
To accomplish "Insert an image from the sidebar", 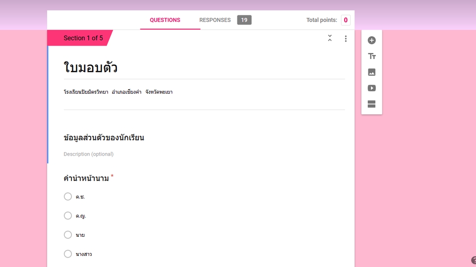I will tap(371, 72).
